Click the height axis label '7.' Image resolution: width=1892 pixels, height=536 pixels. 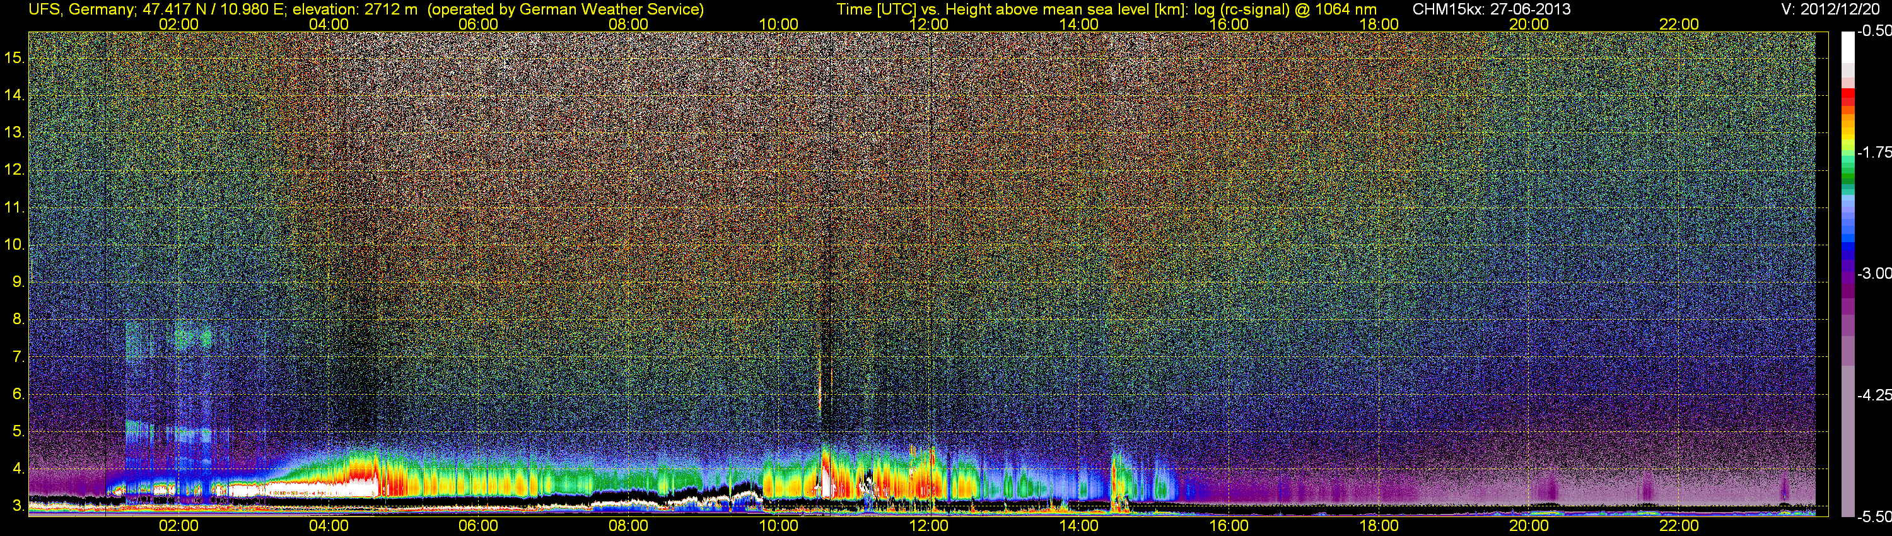click(x=18, y=357)
